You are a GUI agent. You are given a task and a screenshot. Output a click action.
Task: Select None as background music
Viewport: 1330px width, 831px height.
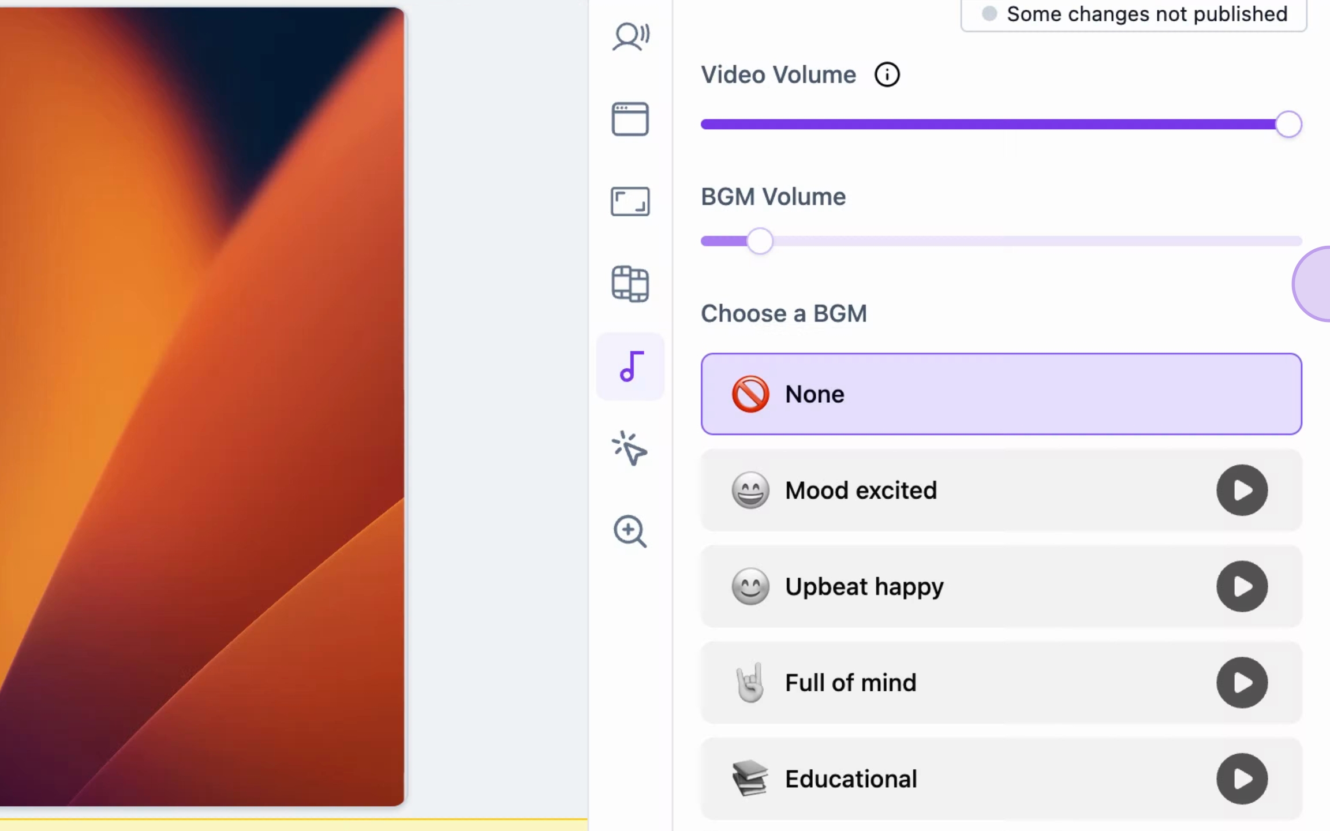(x=1002, y=394)
